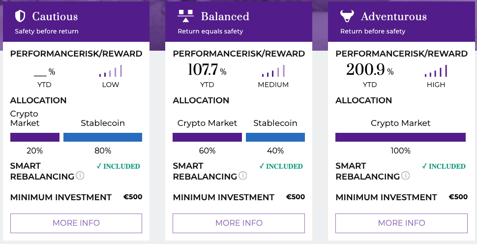
Task: Click the 100% Crypto Market allocation bar
Action: [x=400, y=137]
